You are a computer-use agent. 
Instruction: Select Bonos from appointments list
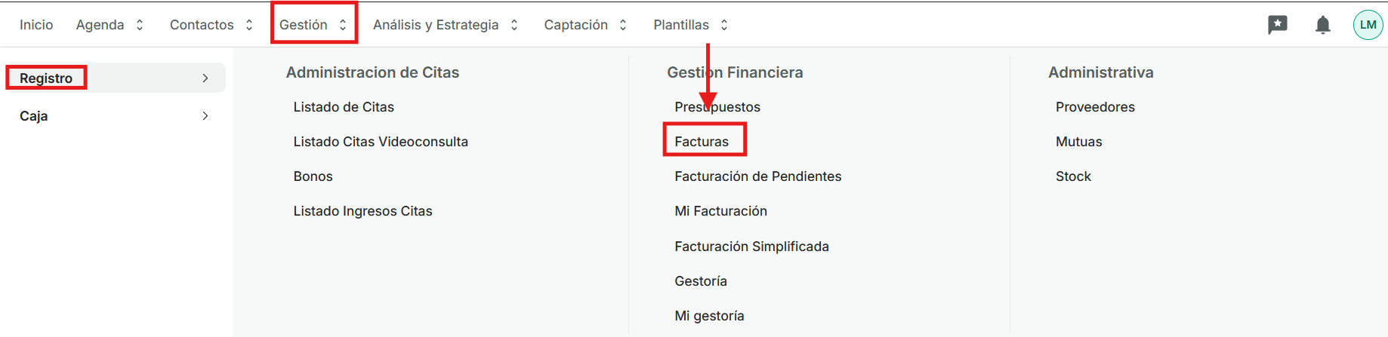pyautogui.click(x=313, y=176)
